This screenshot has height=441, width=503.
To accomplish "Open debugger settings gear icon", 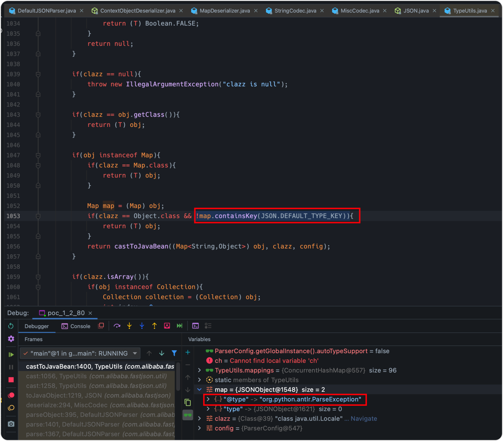I will pos(11,339).
